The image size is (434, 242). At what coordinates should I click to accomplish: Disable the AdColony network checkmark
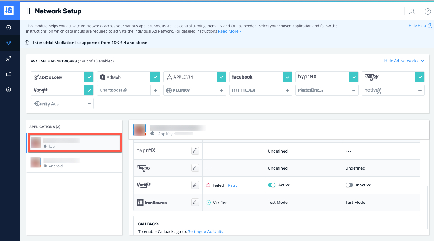click(x=89, y=77)
